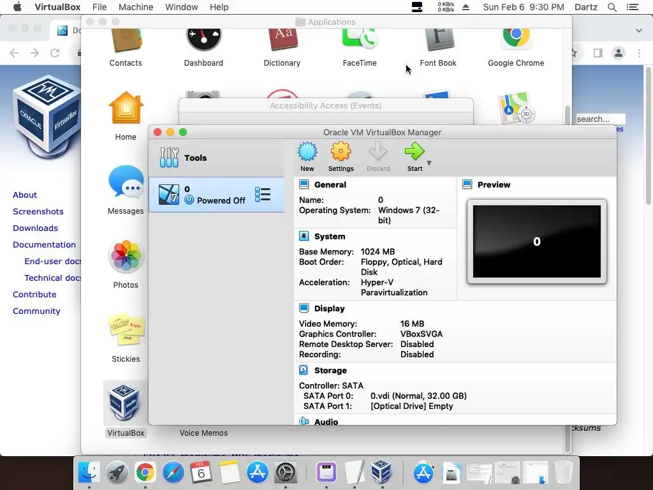
Task: Open the machine menu list icon beside Powered Off
Action: click(263, 195)
